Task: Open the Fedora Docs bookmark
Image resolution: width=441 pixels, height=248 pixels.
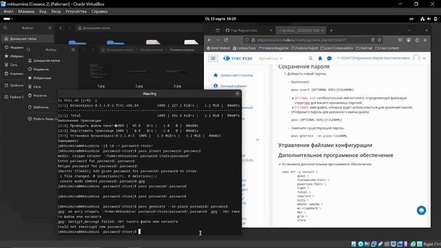Action: coord(244,48)
